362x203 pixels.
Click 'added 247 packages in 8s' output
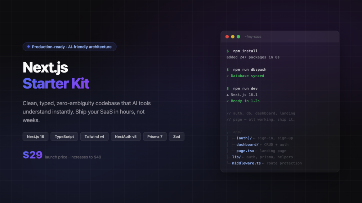point(253,57)
